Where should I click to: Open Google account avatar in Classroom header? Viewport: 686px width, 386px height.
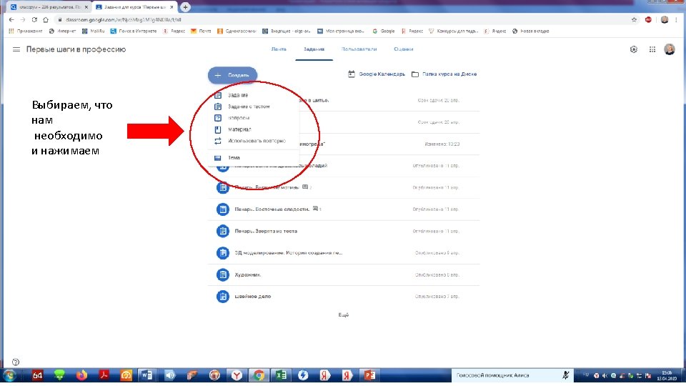(670, 49)
